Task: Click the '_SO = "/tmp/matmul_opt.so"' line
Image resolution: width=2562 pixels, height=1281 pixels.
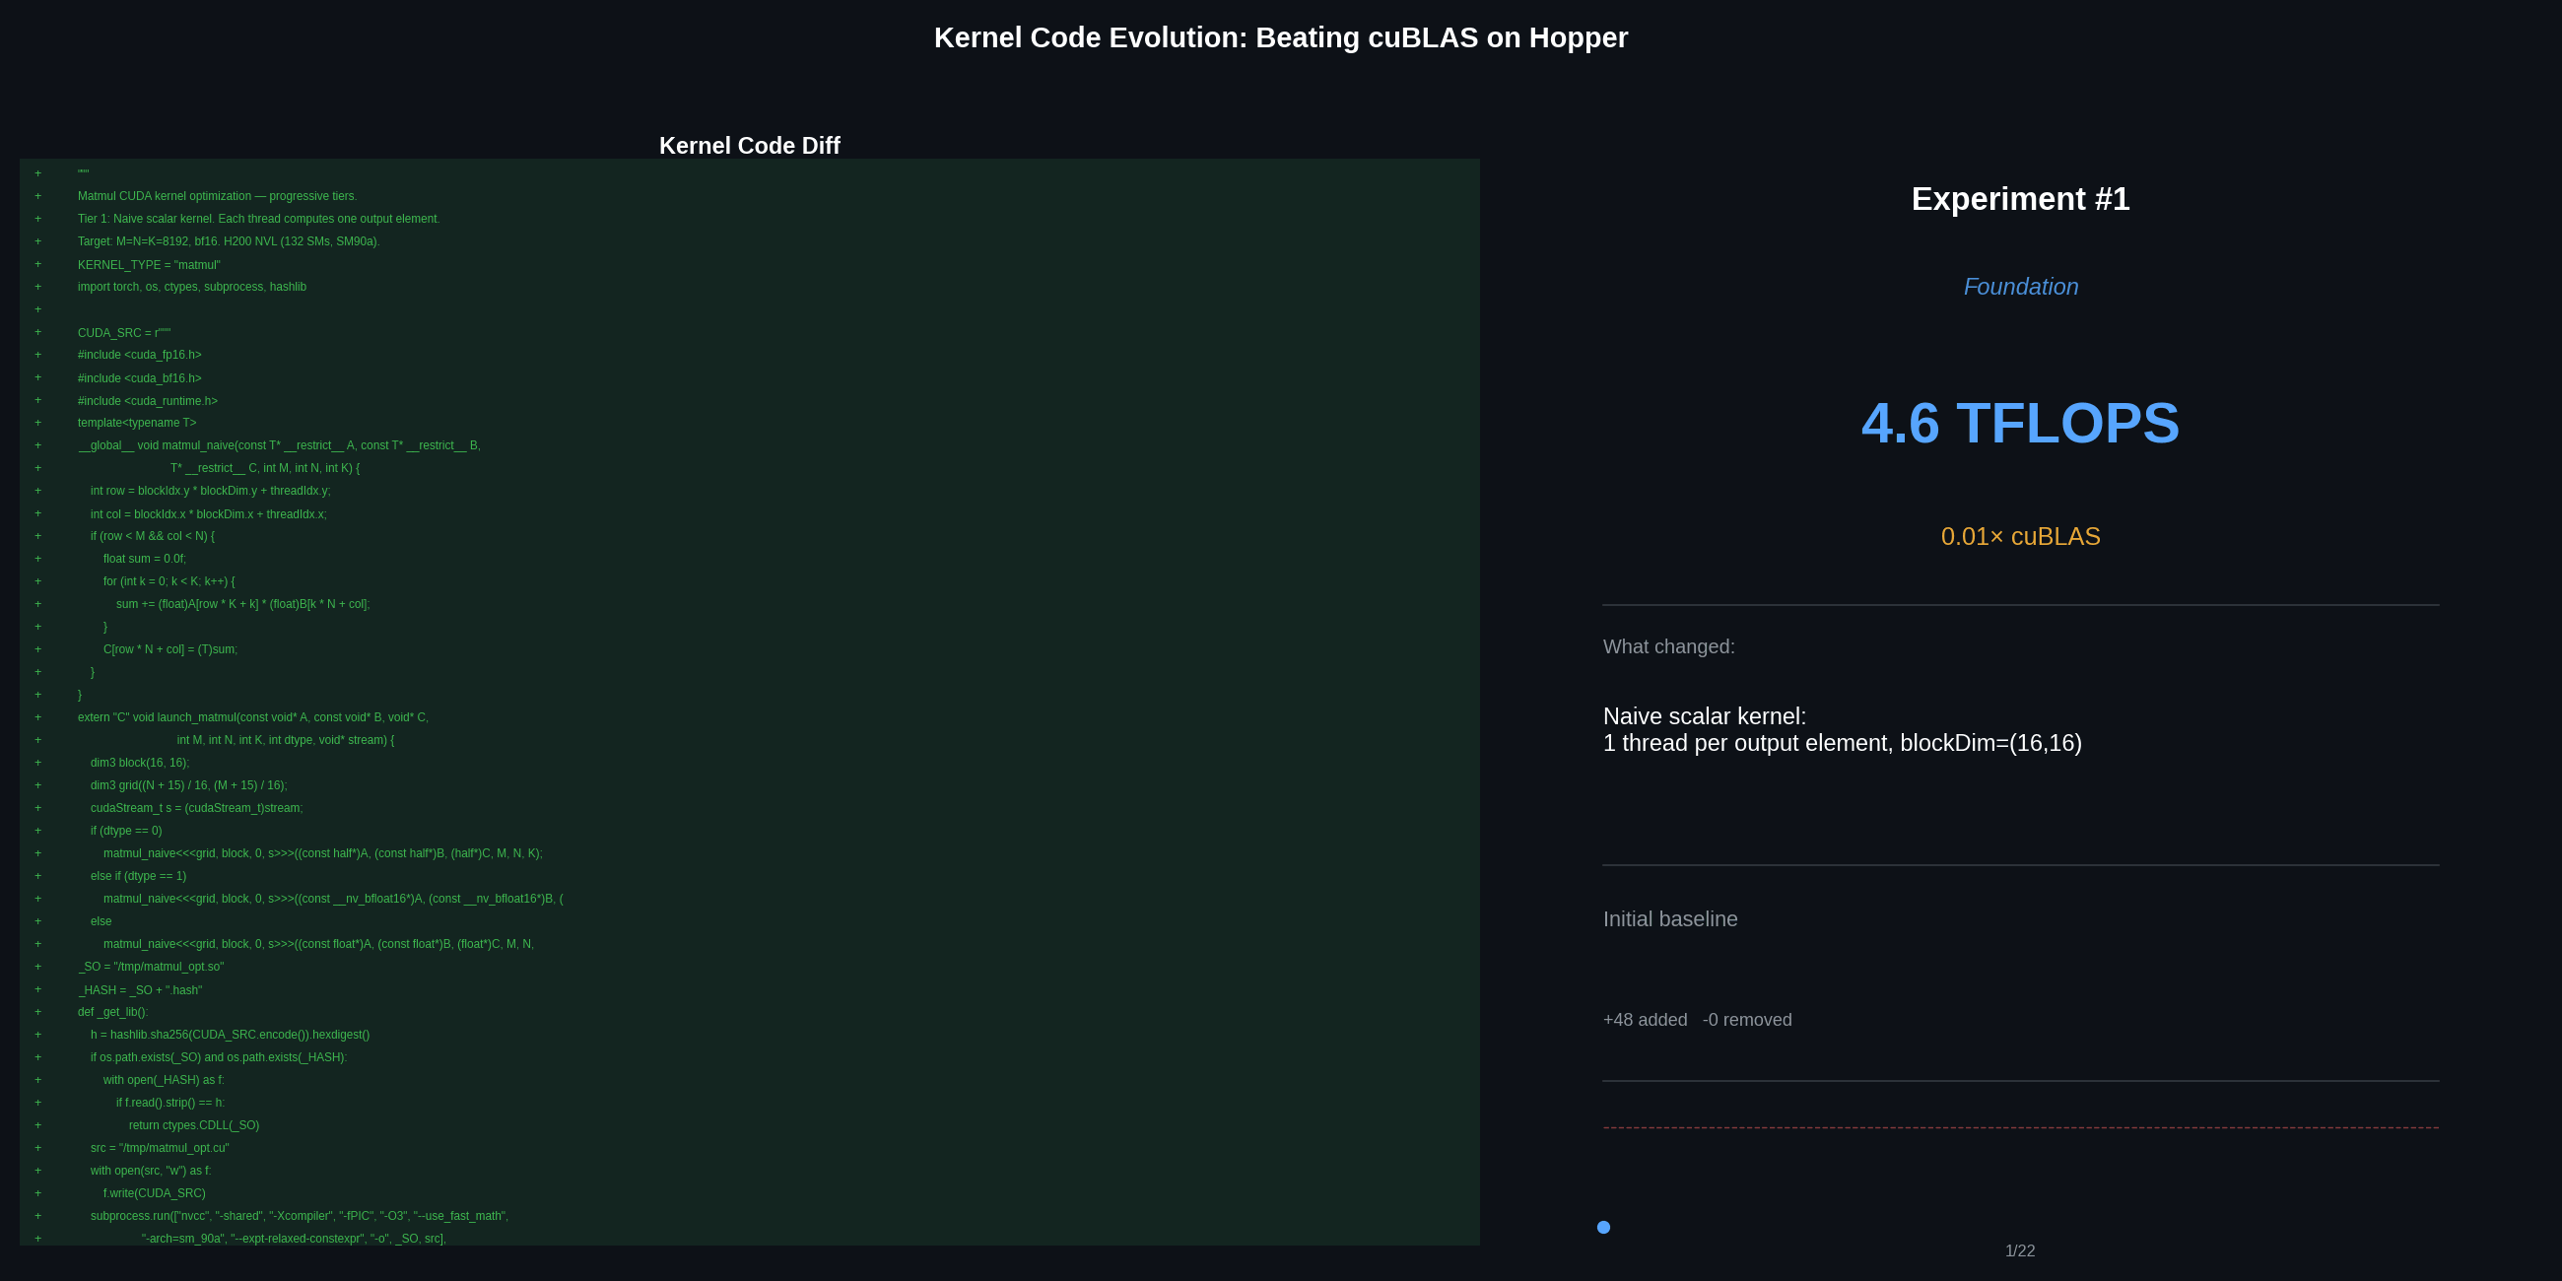Action: pos(151,967)
